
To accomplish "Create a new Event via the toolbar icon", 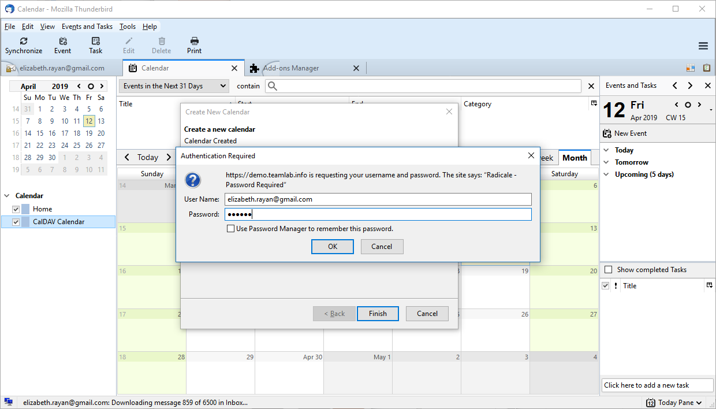I will point(62,44).
